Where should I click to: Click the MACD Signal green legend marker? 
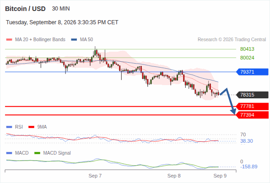pyautogui.click(x=38, y=153)
